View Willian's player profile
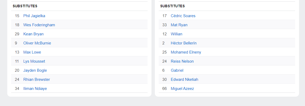 click(176, 34)
